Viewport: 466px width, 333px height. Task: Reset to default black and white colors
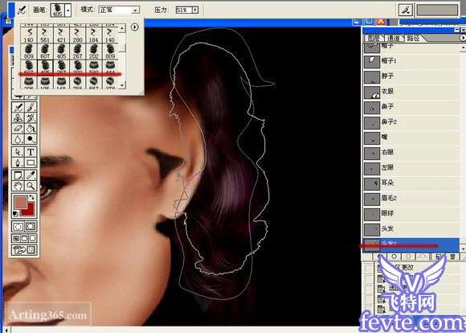(16, 213)
